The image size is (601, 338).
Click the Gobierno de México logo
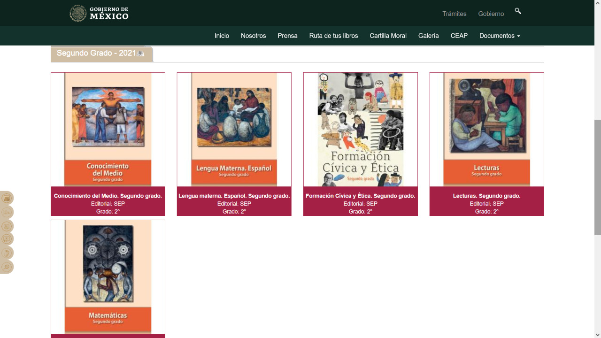[99, 13]
